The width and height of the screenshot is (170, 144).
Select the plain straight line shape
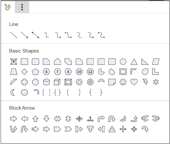14,35
